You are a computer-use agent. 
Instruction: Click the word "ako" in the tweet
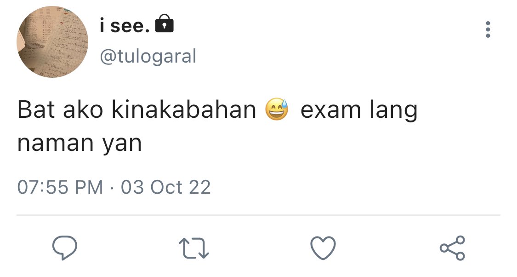click(83, 110)
